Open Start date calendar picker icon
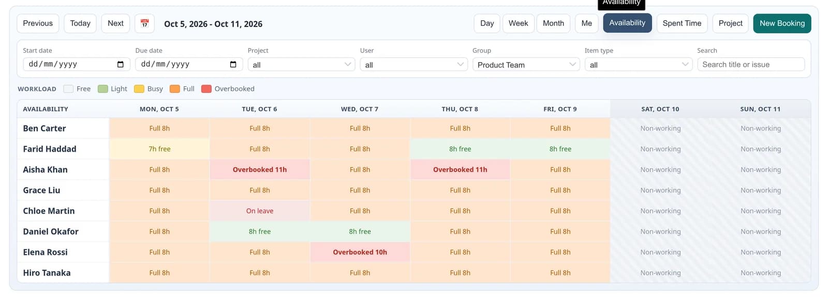This screenshot has width=828, height=301. [x=121, y=65]
